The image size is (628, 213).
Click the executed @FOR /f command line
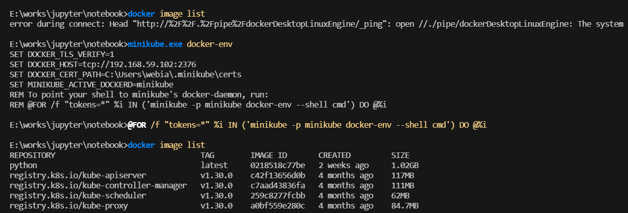pyautogui.click(x=307, y=125)
